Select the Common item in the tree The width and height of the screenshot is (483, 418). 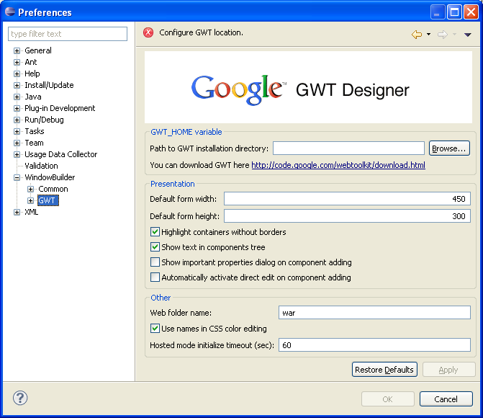(x=53, y=189)
